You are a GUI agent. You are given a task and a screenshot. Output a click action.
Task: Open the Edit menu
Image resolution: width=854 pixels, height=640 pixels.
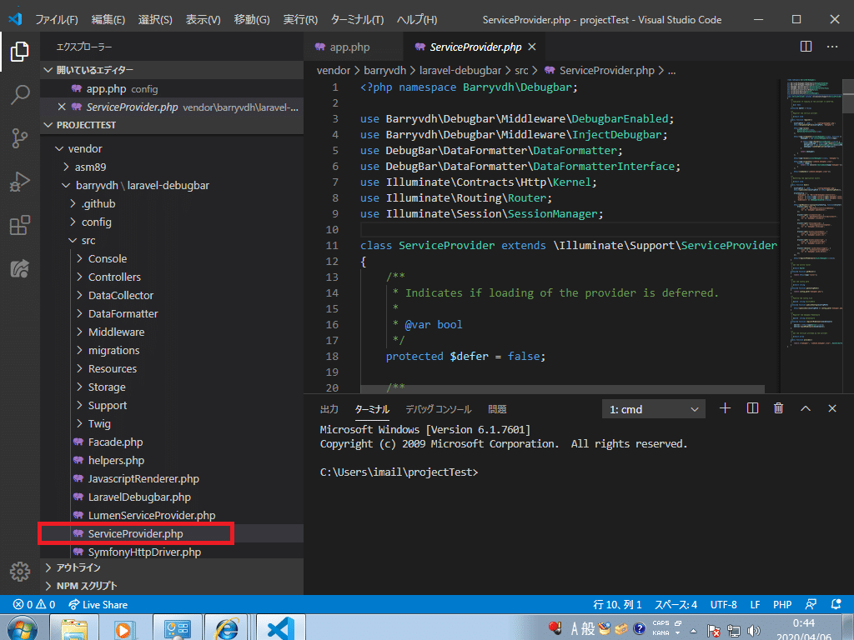[108, 20]
